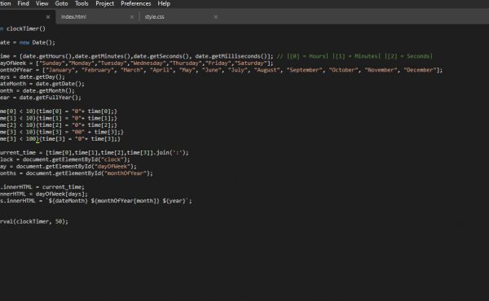
Task: Click the "Wednesday" string
Action: click(148, 63)
